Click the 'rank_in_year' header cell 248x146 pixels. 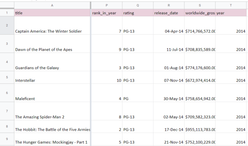click(107, 13)
